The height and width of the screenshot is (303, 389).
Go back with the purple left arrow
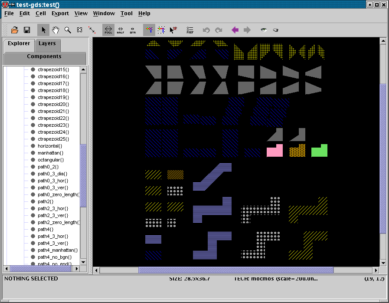pos(235,30)
